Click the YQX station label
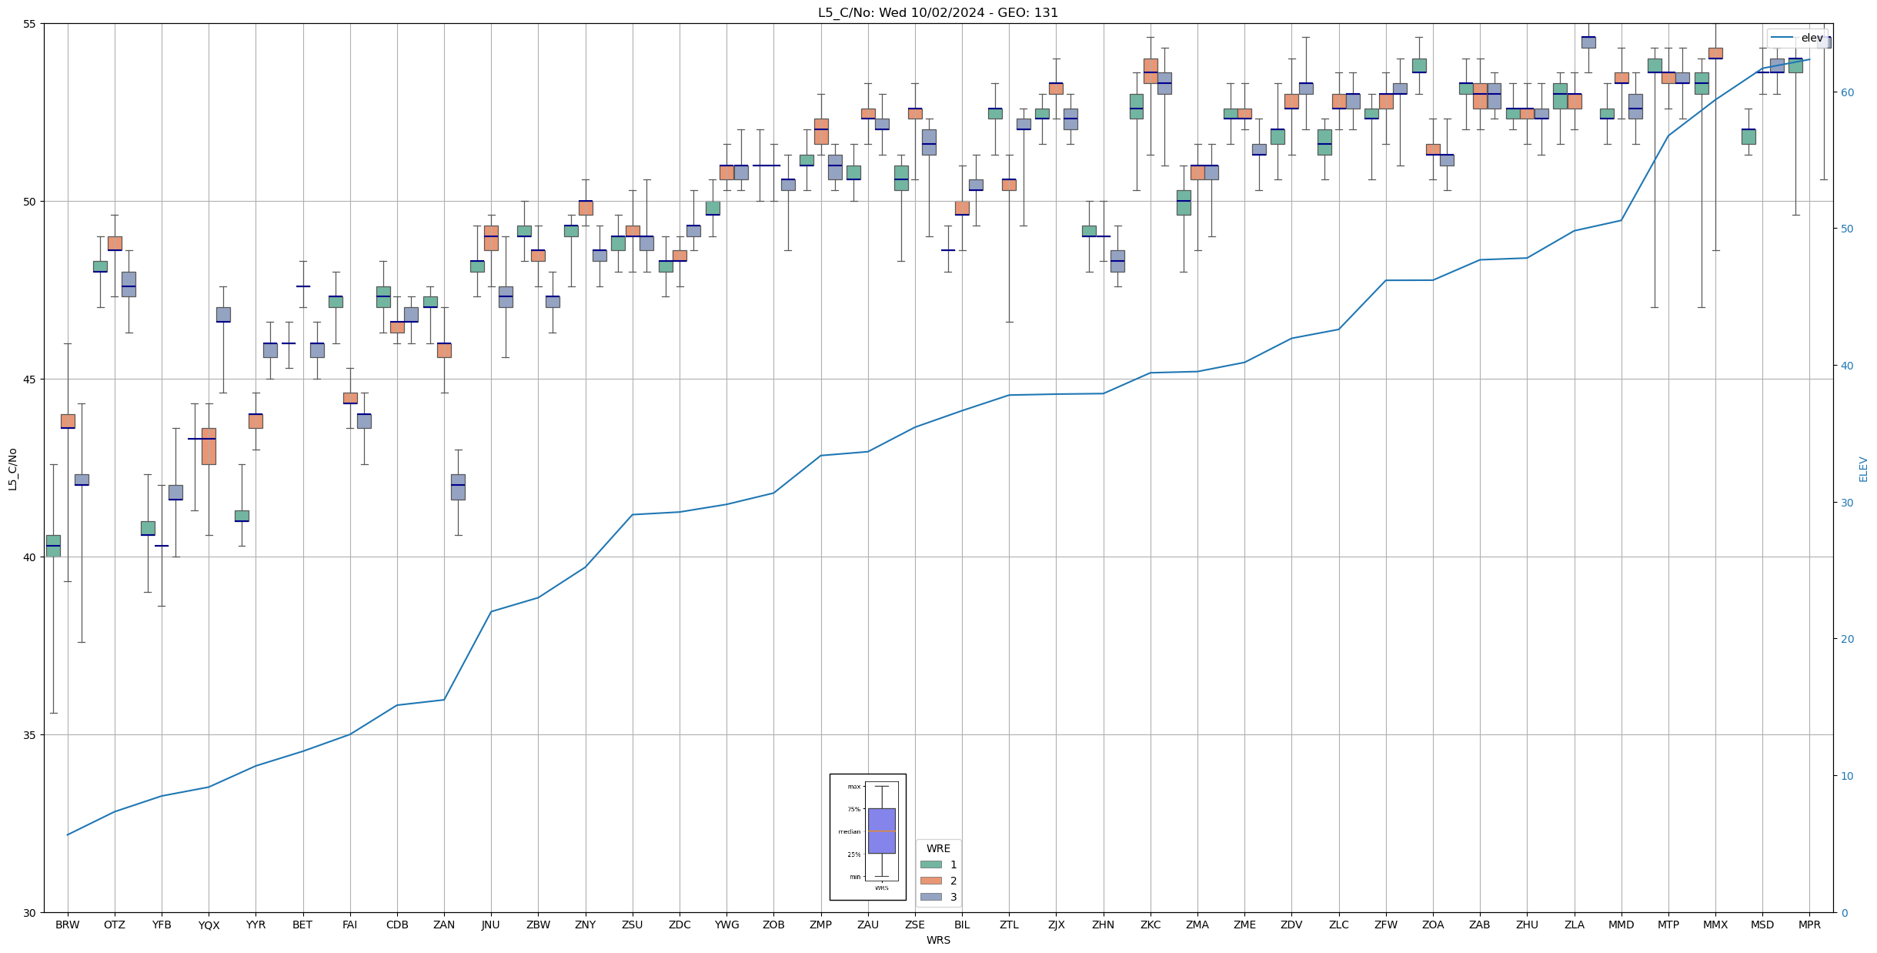Screen dimensions: 1877x953 (209, 925)
